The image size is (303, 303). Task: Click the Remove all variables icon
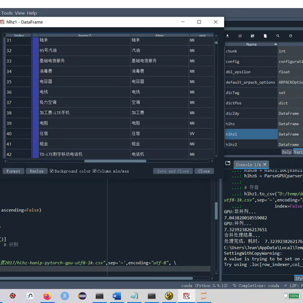pos(265,36)
